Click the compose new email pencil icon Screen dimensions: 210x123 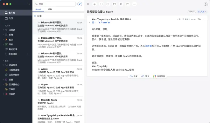tap(80, 4)
